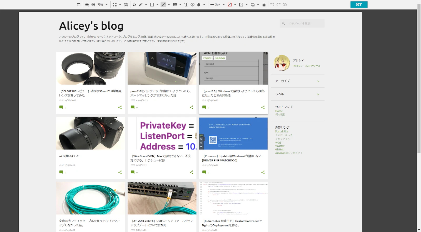Expand the arrow tool options dropdown

coord(169,5)
